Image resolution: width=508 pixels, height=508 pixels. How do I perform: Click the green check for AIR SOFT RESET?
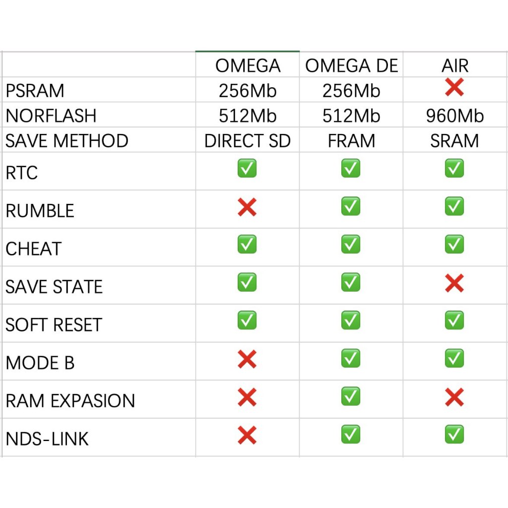point(454,320)
